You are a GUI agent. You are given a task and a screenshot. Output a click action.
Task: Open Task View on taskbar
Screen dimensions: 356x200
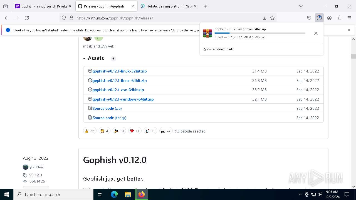coord(100,194)
